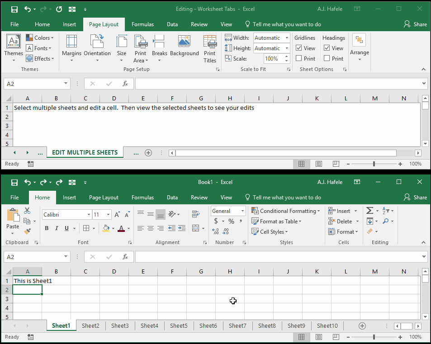Open Height Automatic dropdown
The width and height of the screenshot is (431, 344).
287,48
